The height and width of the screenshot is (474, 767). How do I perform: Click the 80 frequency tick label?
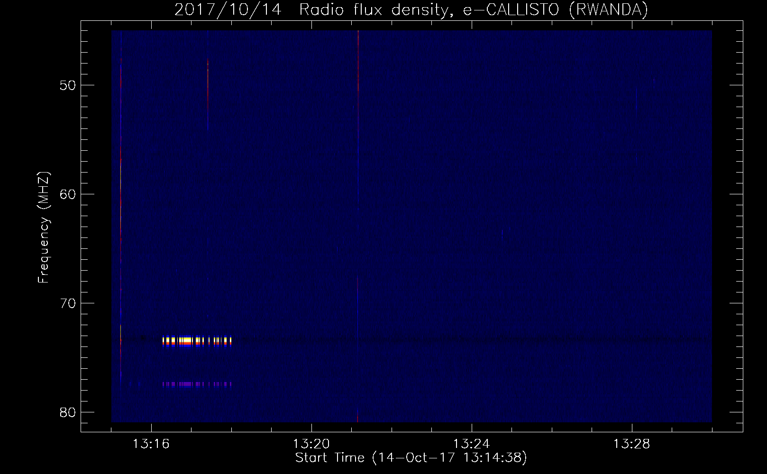click(68, 412)
